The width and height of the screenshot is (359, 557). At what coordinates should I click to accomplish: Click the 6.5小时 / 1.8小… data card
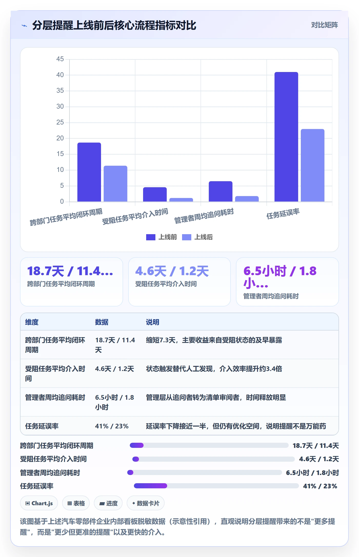tap(287, 282)
